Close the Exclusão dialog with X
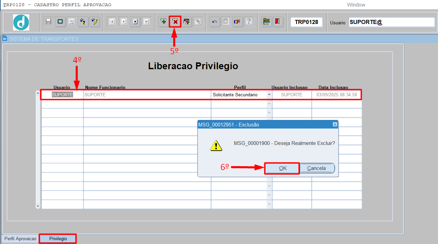 pos(335,125)
